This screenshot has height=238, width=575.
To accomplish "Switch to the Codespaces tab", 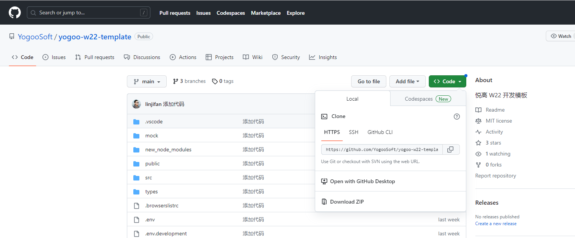I will click(x=419, y=98).
